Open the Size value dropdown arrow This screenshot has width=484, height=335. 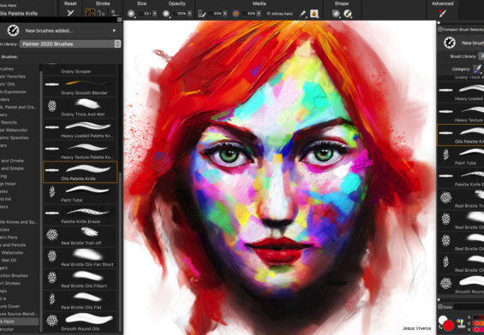pyautogui.click(x=155, y=14)
